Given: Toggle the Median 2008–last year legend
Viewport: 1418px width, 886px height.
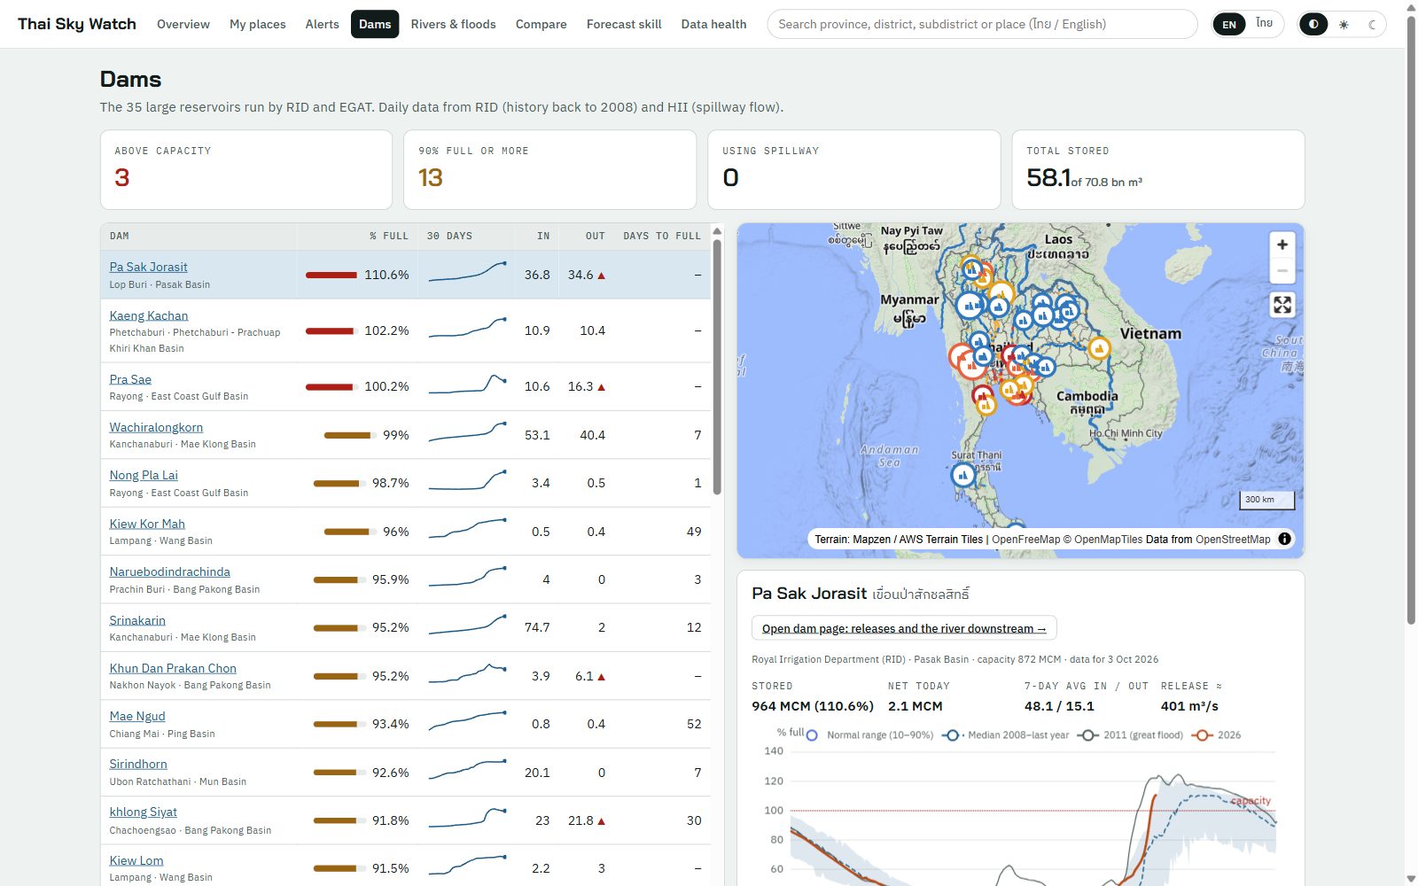Looking at the screenshot, I should coord(1005,735).
